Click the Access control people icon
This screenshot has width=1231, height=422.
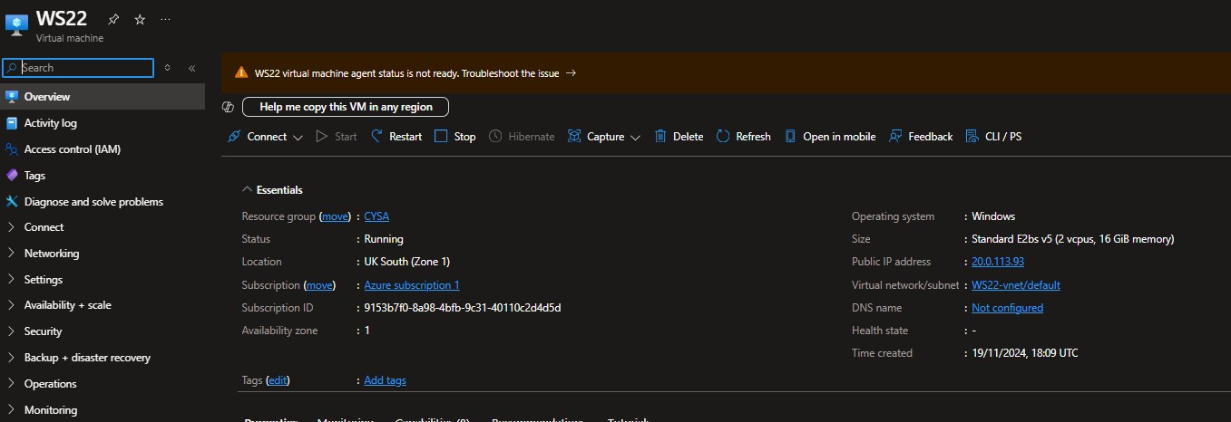tap(12, 149)
